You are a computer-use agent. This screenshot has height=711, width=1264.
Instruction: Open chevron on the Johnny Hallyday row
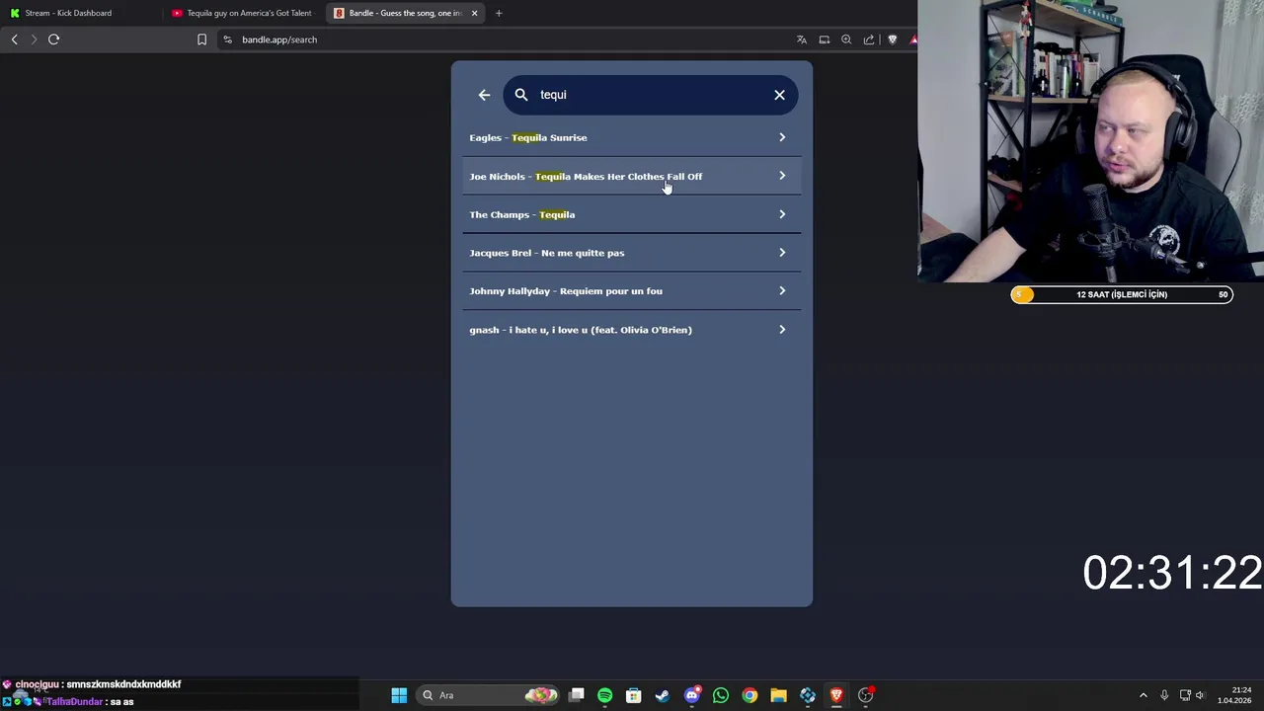pos(782,291)
